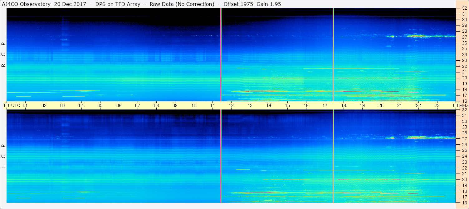Click the 02 hour tick label
The width and height of the screenshot is (469, 209).
44,105
